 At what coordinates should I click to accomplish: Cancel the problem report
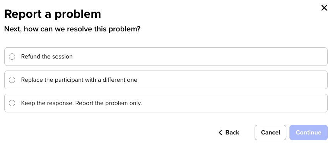click(x=270, y=133)
